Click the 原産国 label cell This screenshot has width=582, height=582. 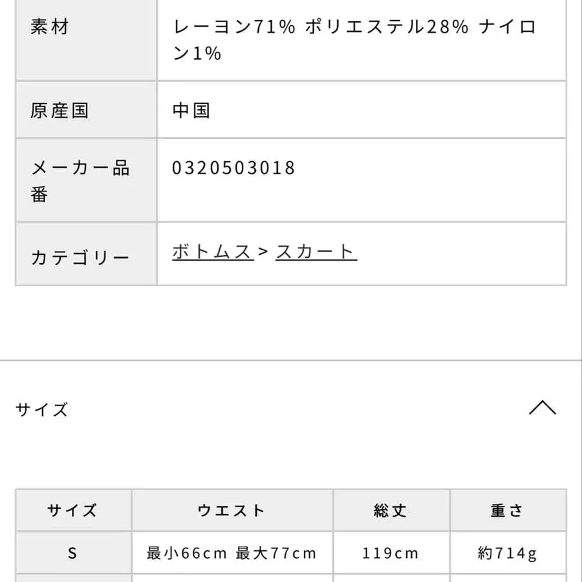coord(58,109)
